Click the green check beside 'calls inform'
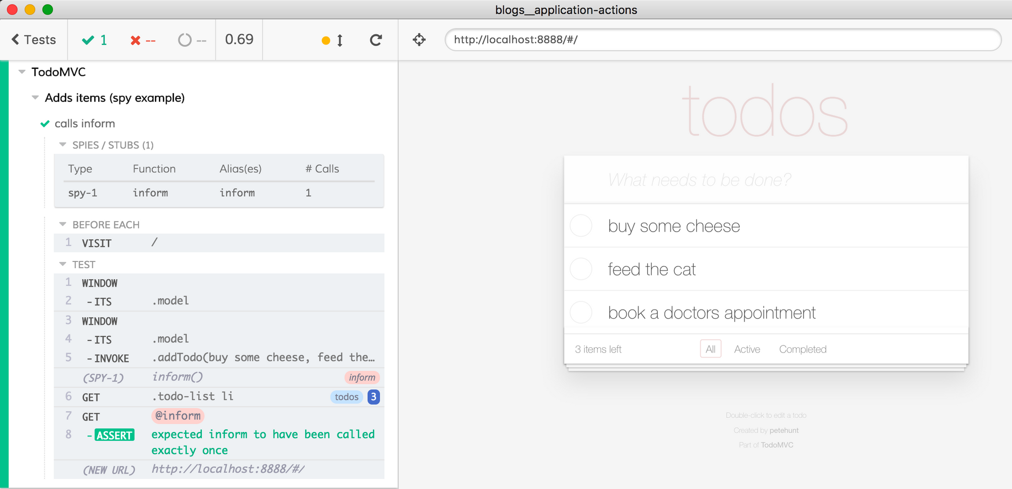 point(45,123)
